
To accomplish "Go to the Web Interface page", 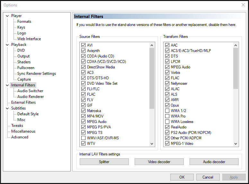I will tap(29, 39).
